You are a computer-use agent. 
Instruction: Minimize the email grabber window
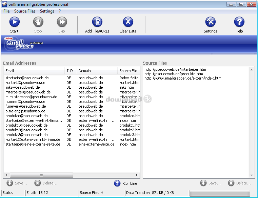[231, 4]
